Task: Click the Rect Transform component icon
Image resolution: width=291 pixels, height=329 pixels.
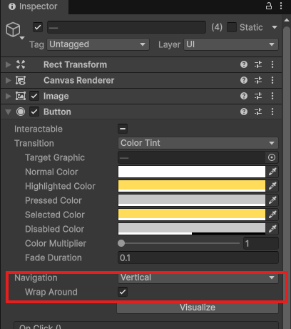Action: (21, 64)
